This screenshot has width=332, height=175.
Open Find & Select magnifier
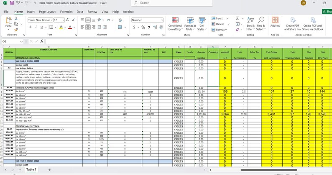pos(261,24)
